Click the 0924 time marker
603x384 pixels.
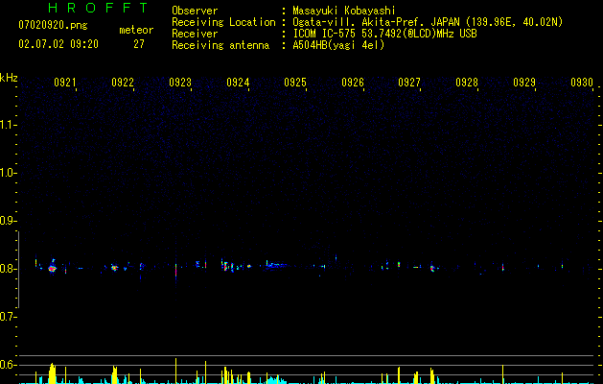pyautogui.click(x=238, y=82)
